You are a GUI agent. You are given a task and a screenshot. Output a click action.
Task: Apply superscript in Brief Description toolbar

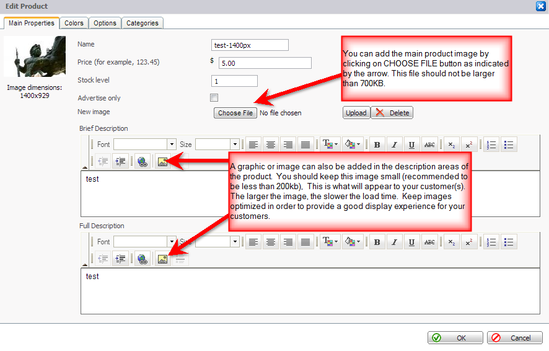click(x=469, y=144)
